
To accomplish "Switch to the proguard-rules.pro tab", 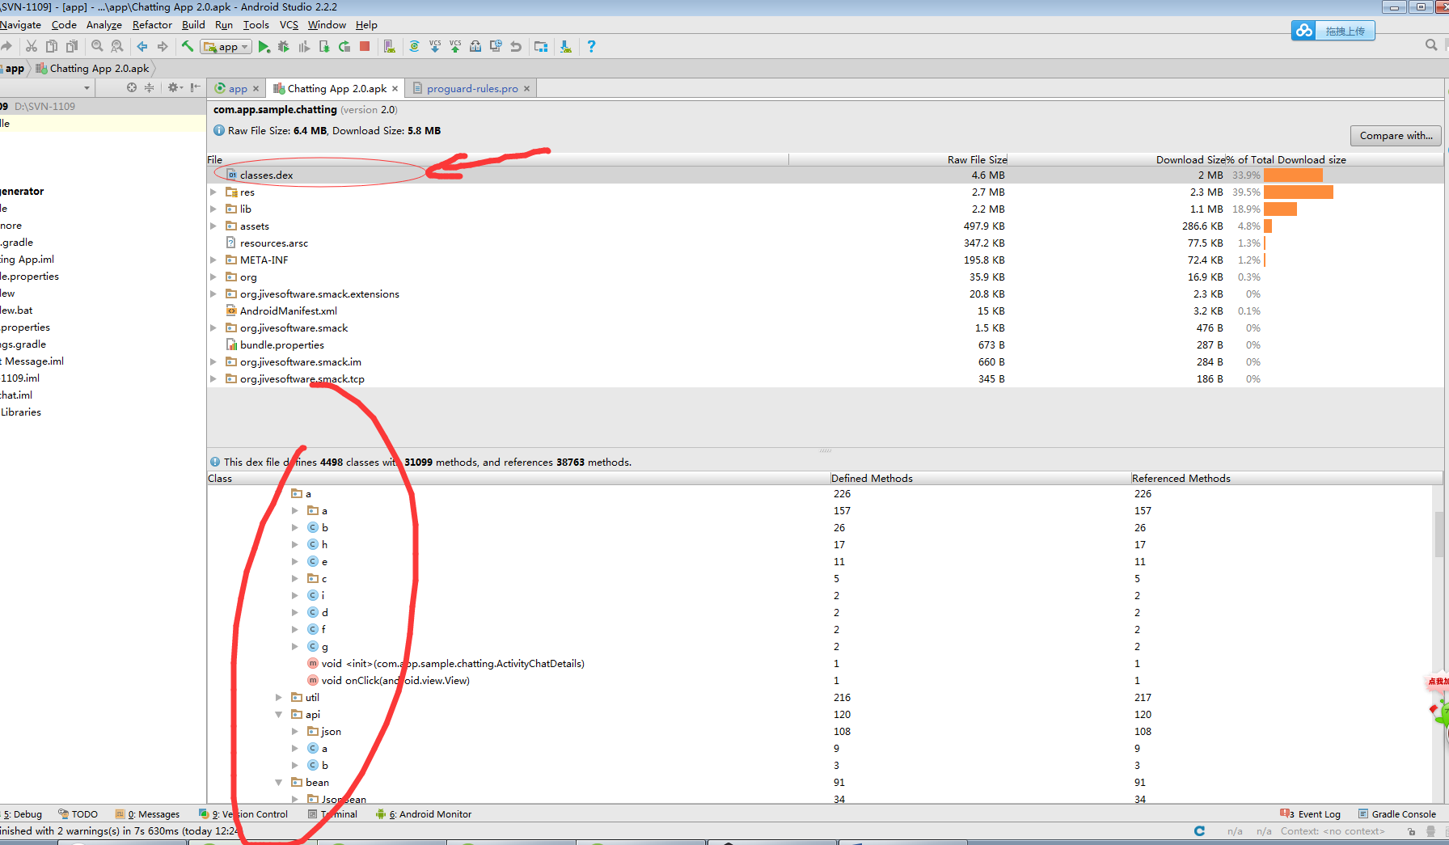I will tap(472, 88).
